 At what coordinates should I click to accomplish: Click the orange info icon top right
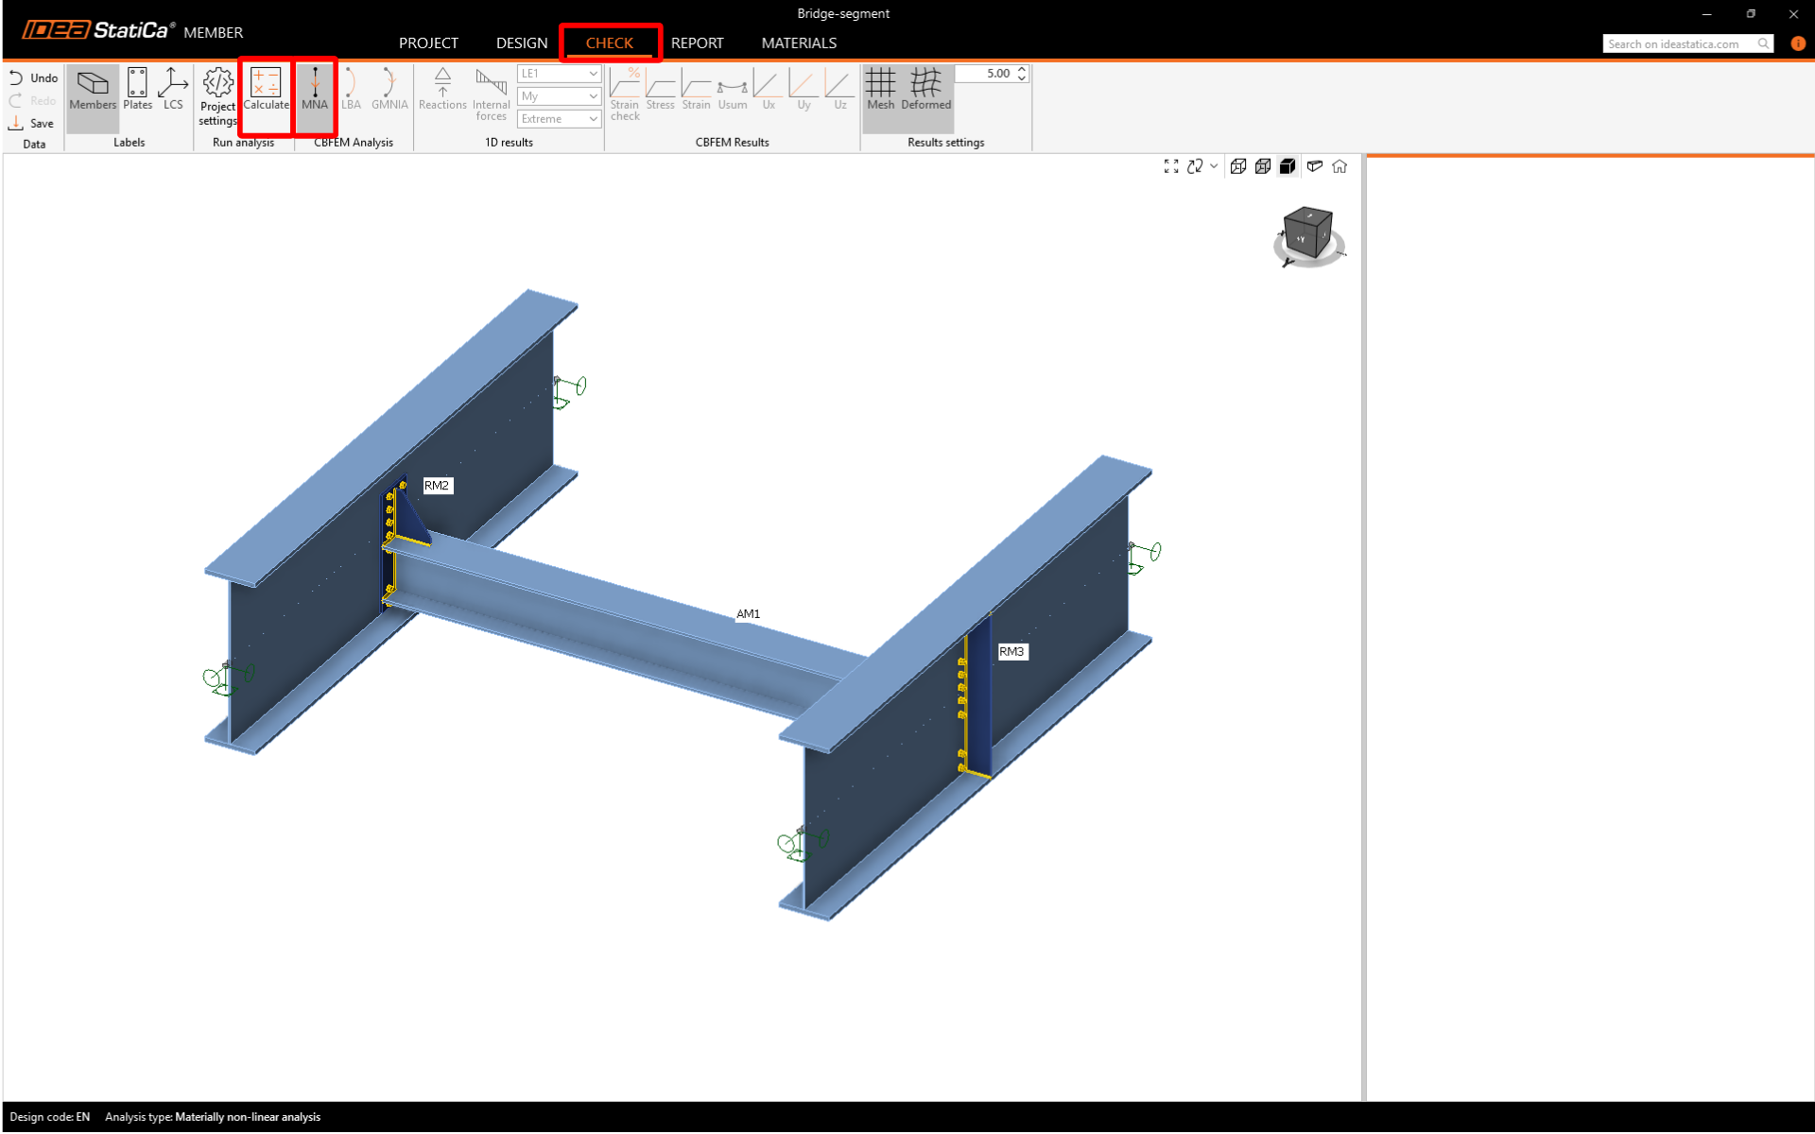pos(1798,43)
